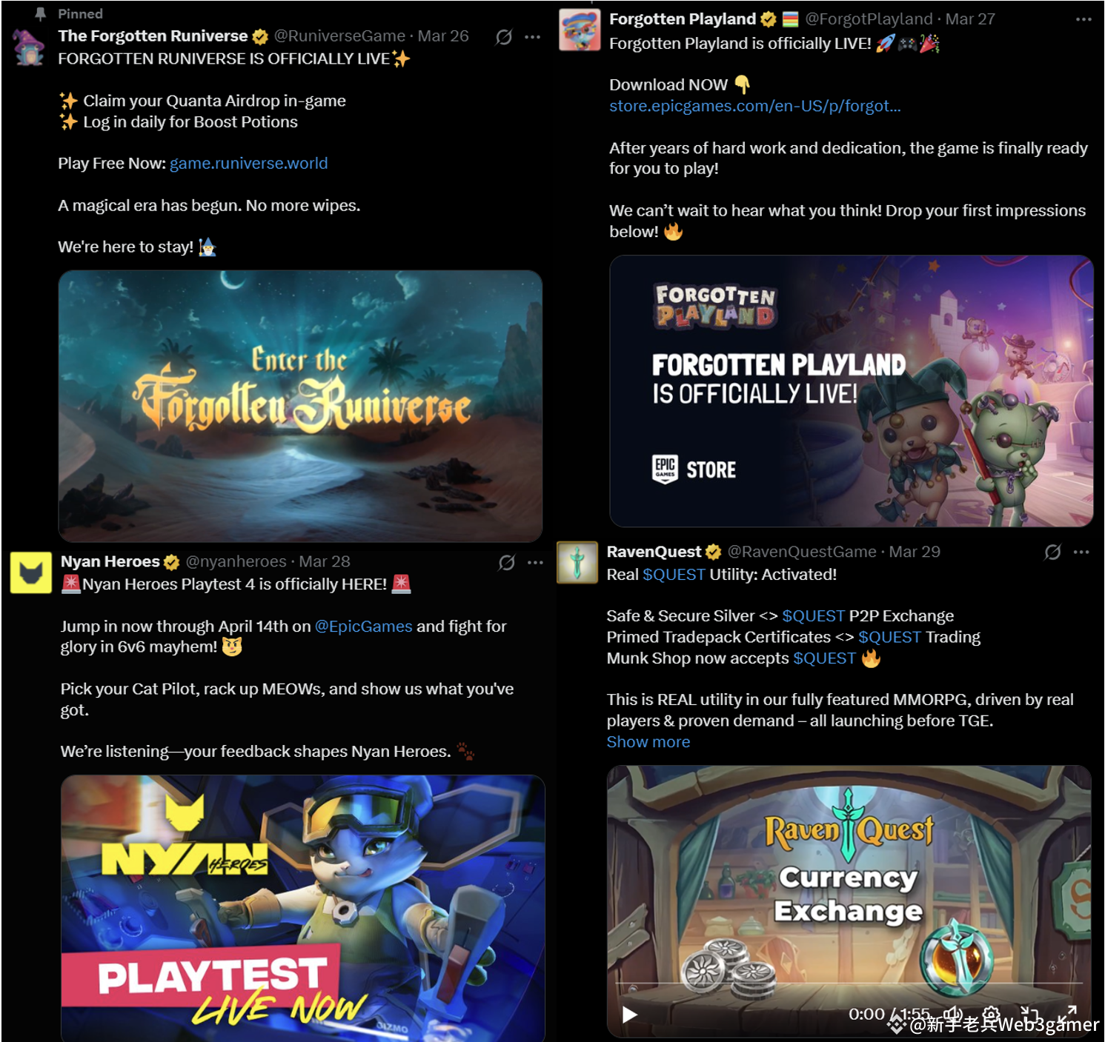Image resolution: width=1105 pixels, height=1042 pixels.
Task: Open more options menu on Nyan Heroes tweet
Action: [536, 563]
